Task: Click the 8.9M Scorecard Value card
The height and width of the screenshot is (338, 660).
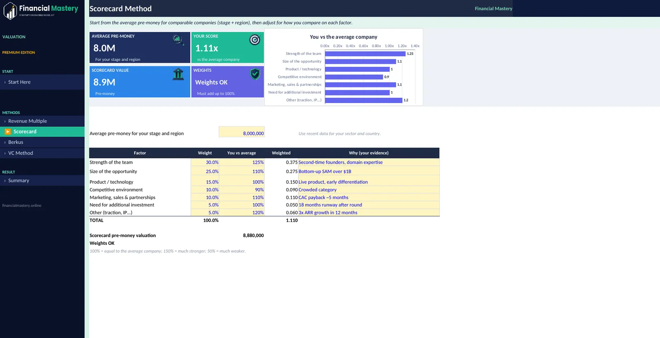Action: [x=140, y=82]
